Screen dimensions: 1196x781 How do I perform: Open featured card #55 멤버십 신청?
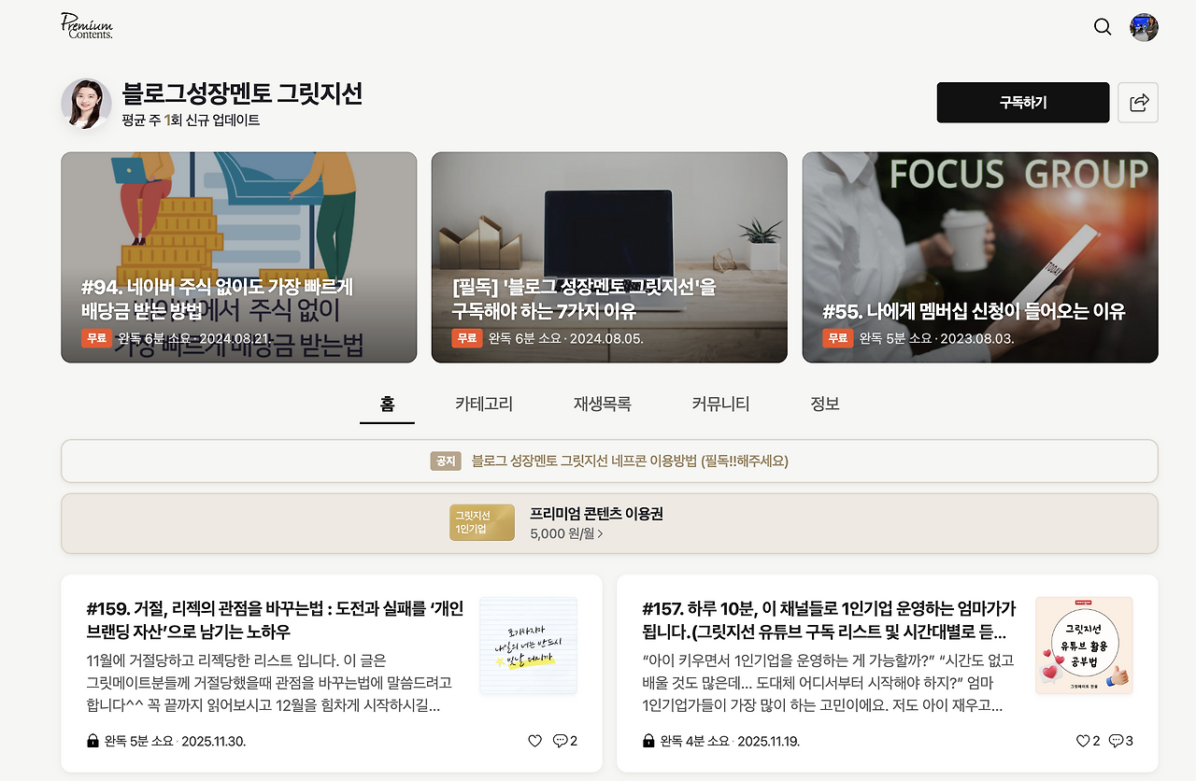980,258
